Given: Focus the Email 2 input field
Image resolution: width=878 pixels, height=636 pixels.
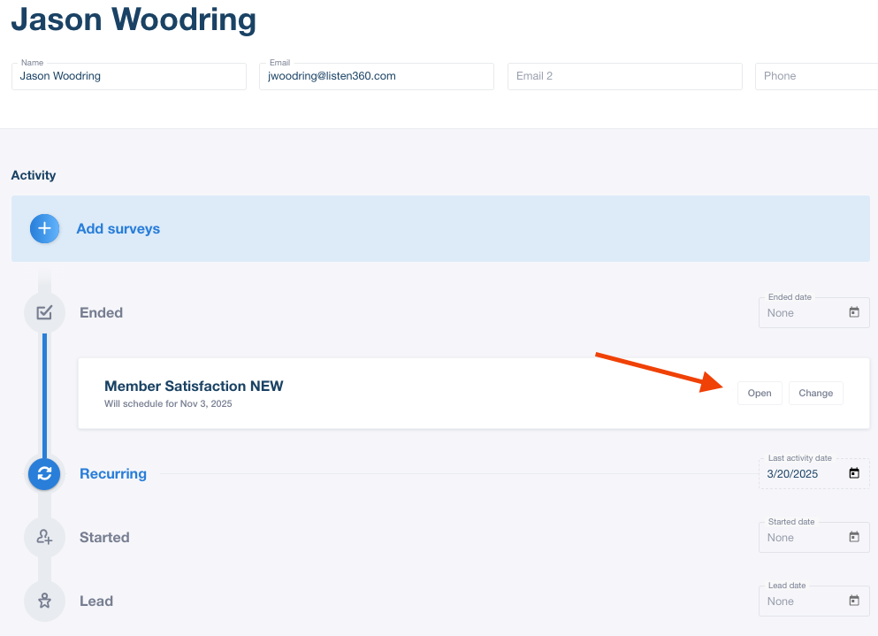Looking at the screenshot, I should (x=624, y=76).
